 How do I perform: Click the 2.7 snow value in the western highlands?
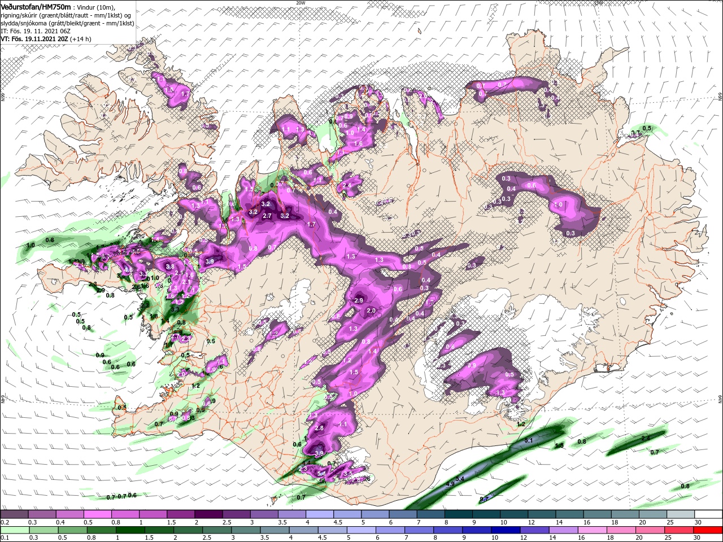click(x=268, y=216)
